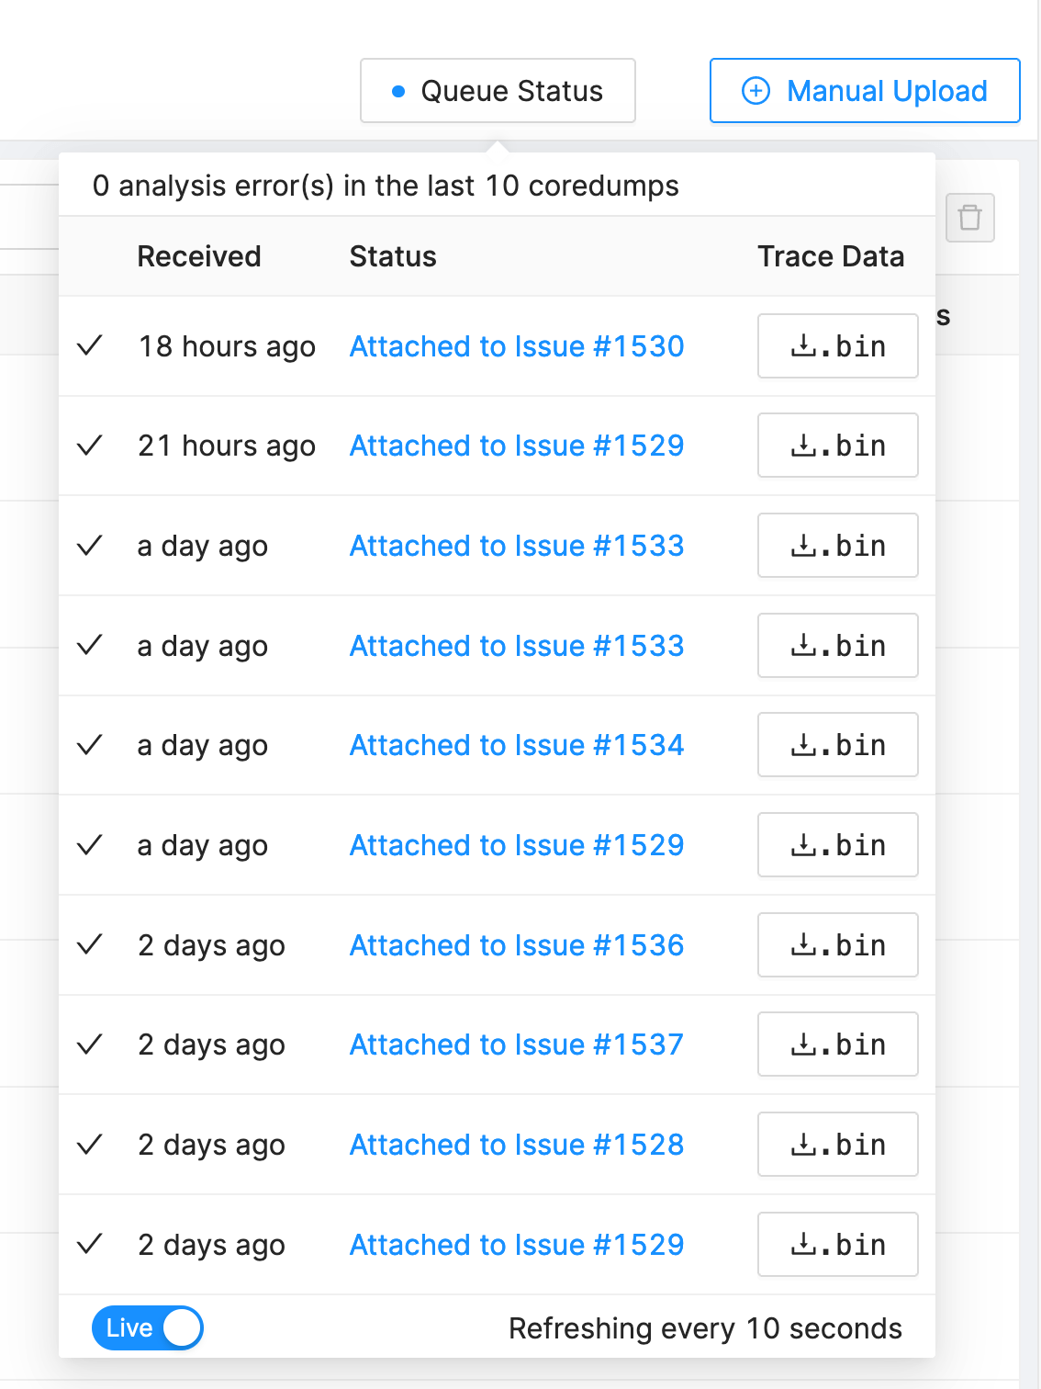The height and width of the screenshot is (1389, 1041).
Task: Click the Status column header
Action: (x=393, y=256)
